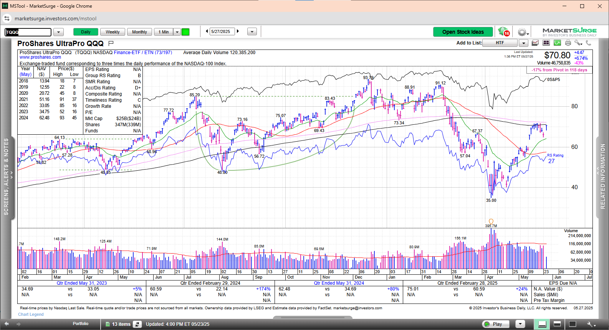Click the TQQQ symbol input field
The image size is (609, 330).
28,32
